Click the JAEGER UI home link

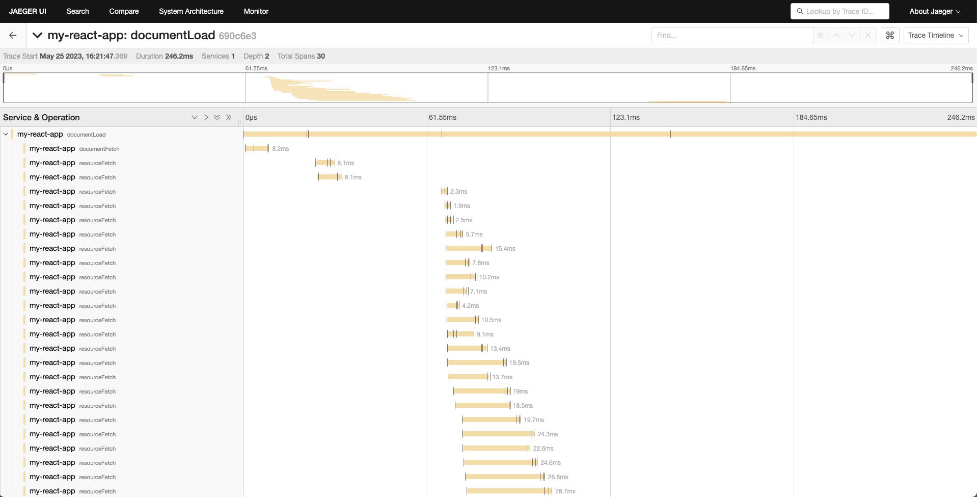pos(28,11)
